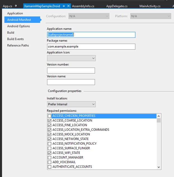This screenshot has width=174, height=177.
Task: Expand the Install location dropdown
Action: [x=71, y=104]
